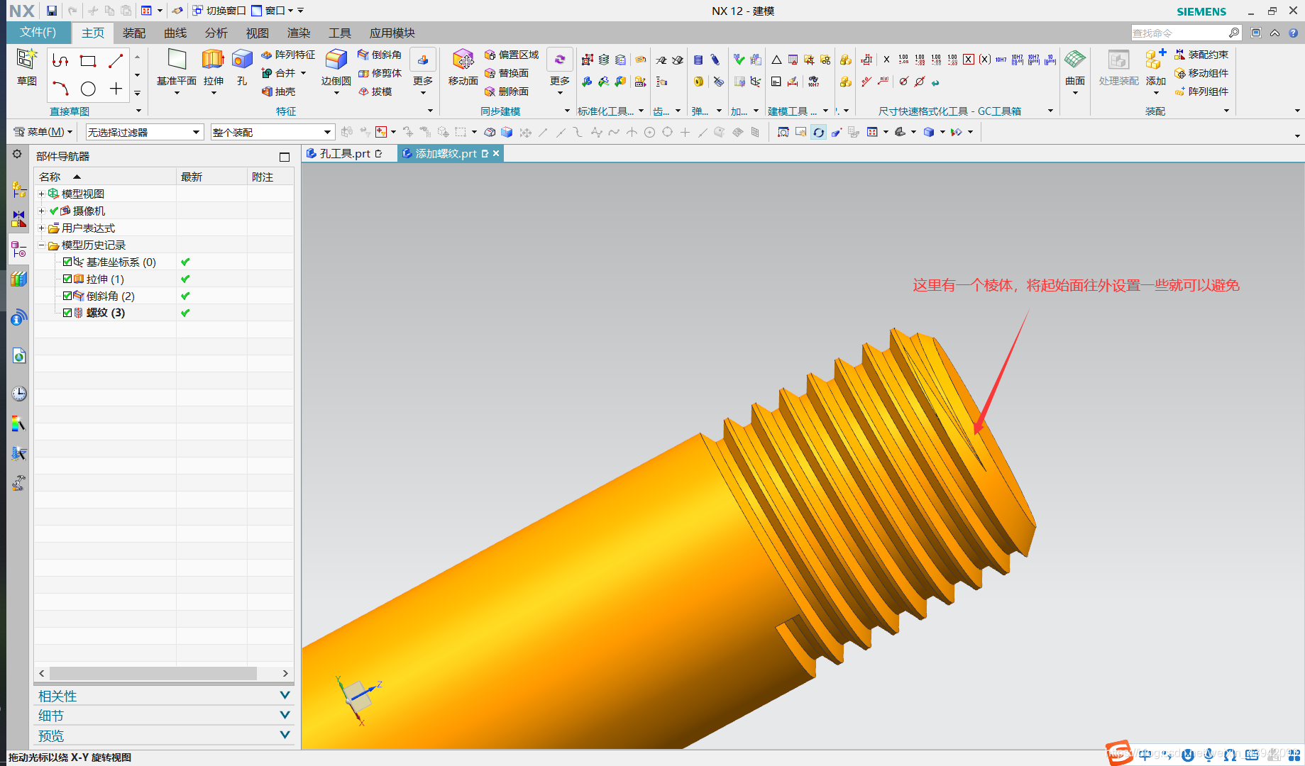
Task: Open the 整个装配 scope dropdown
Action: coord(272,132)
